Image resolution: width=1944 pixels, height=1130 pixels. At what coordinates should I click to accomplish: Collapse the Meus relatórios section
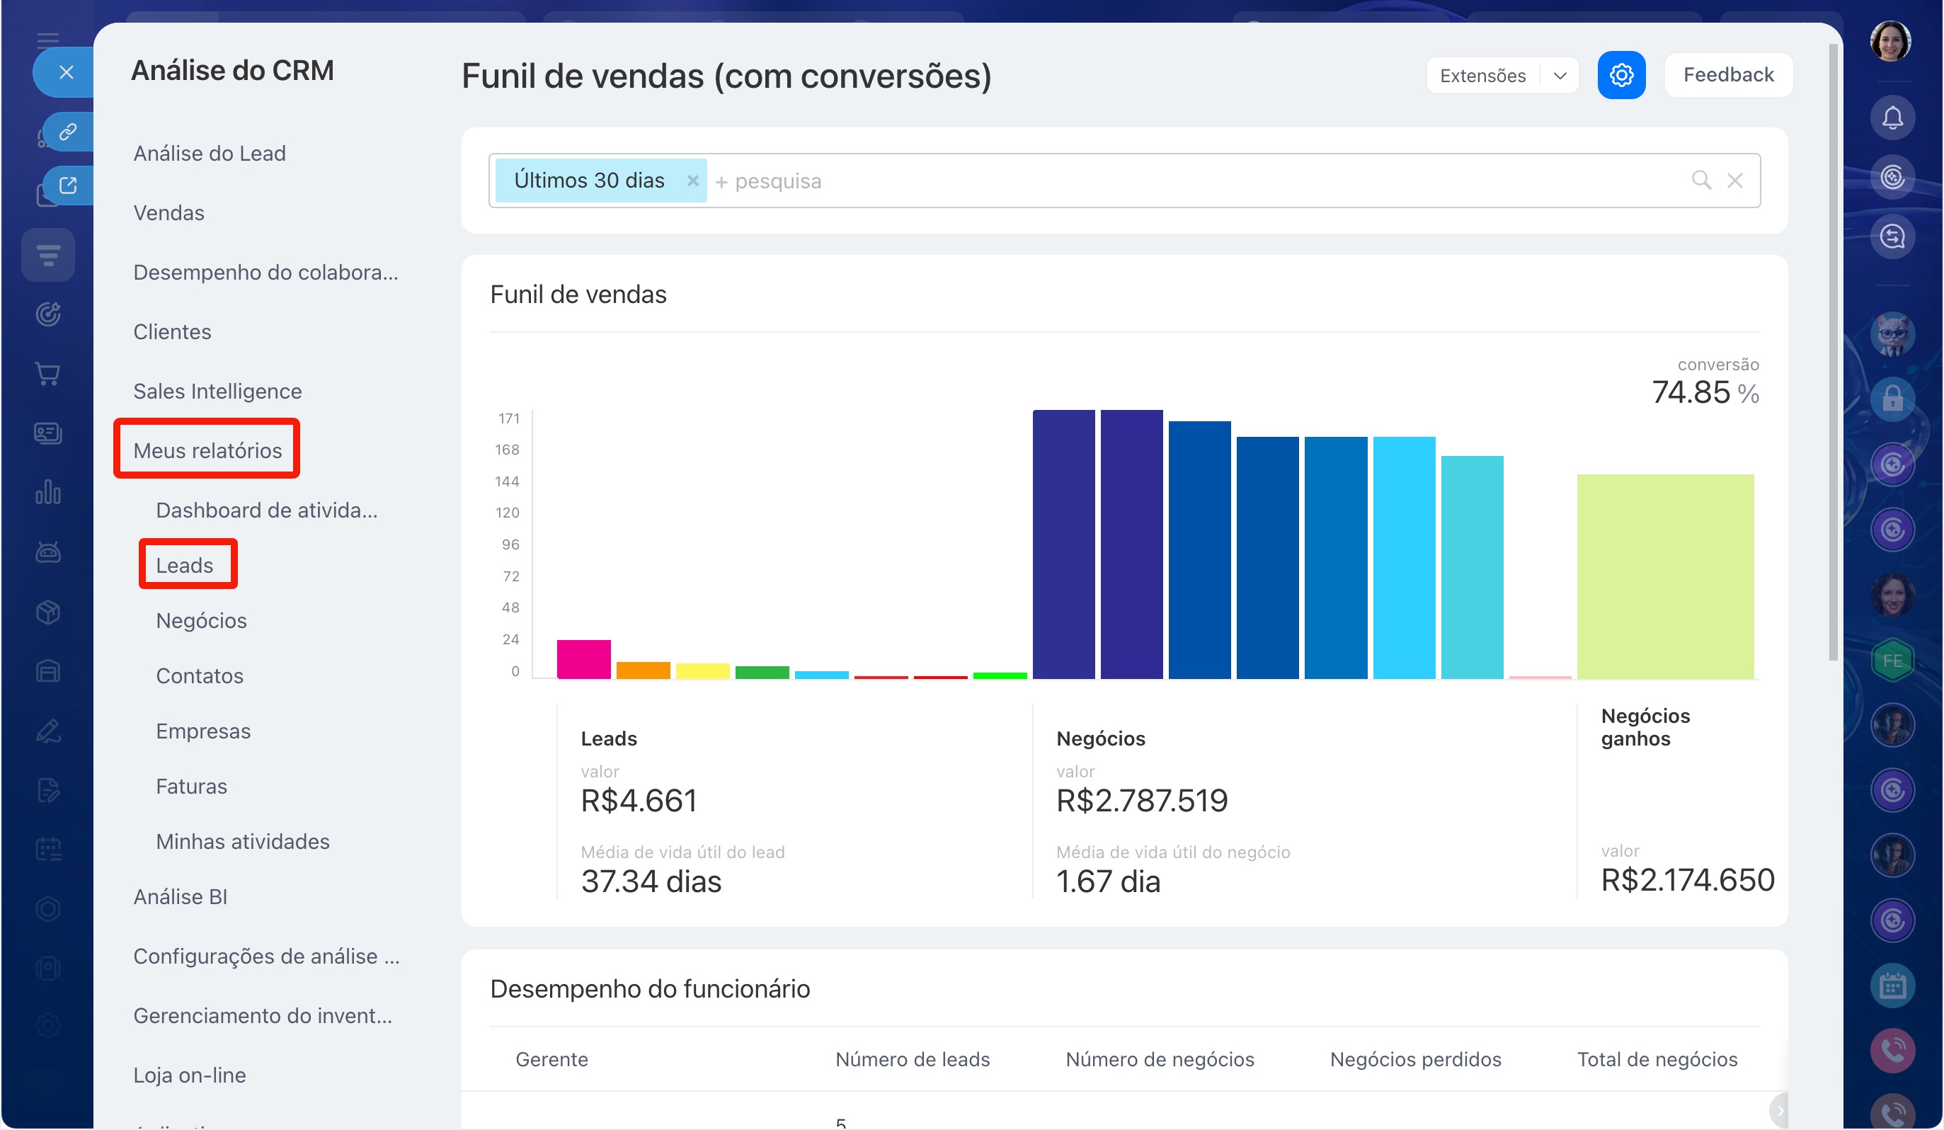207,450
